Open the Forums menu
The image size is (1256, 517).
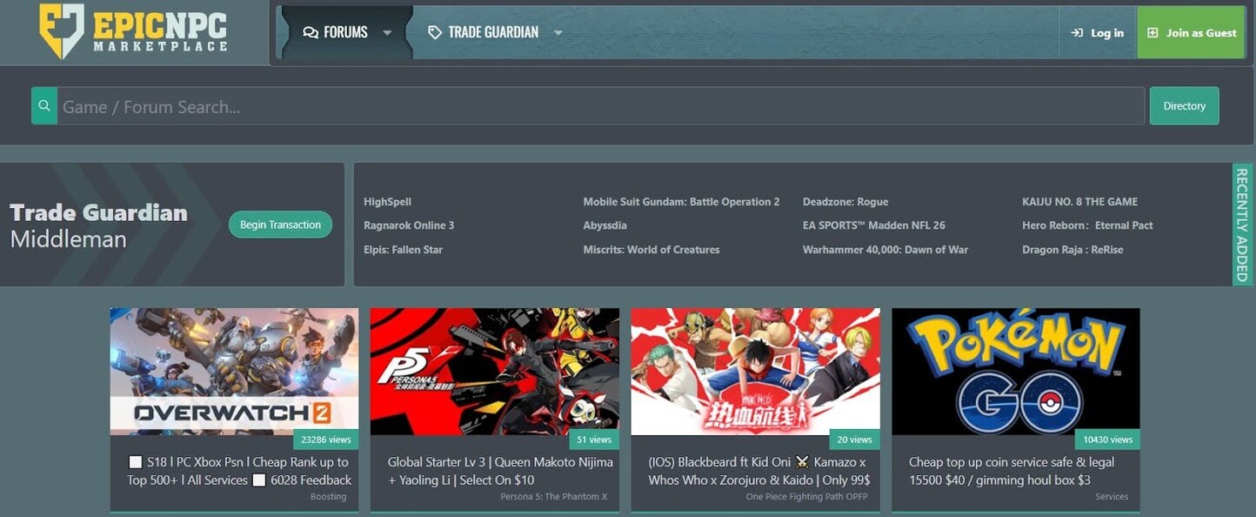click(345, 32)
